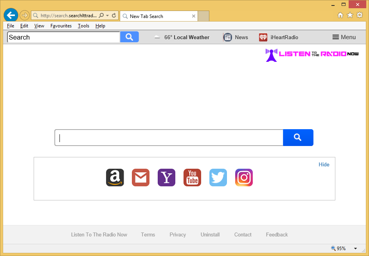Open the View menu
The height and width of the screenshot is (256, 369).
click(x=39, y=26)
